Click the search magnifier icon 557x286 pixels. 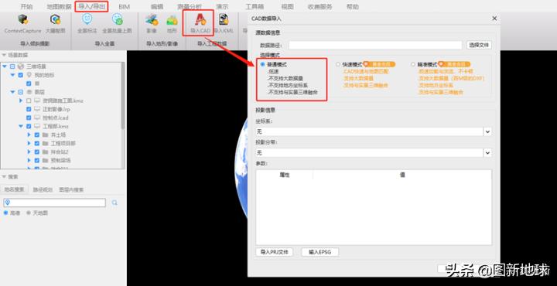pyautogui.click(x=114, y=203)
